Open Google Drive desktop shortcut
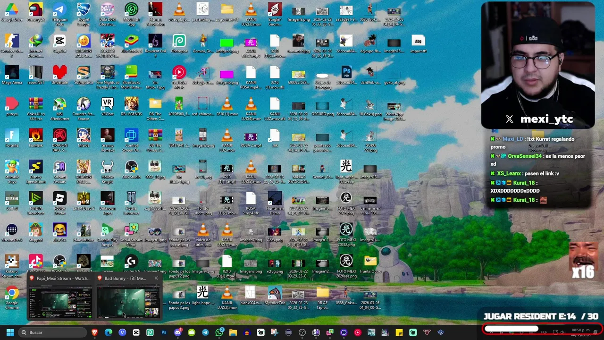Viewport: 604px width, 340px height. (12, 13)
